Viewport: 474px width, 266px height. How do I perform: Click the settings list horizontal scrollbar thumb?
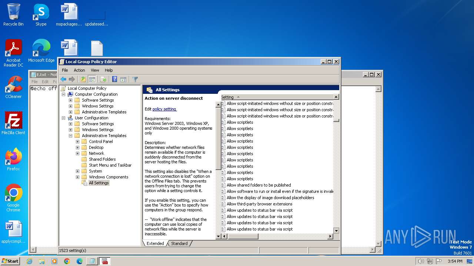coord(243,236)
